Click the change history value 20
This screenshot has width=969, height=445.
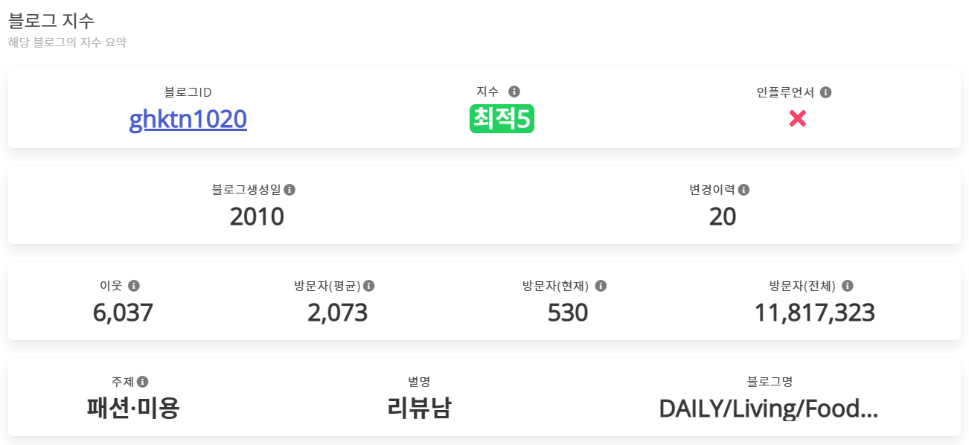tap(722, 217)
